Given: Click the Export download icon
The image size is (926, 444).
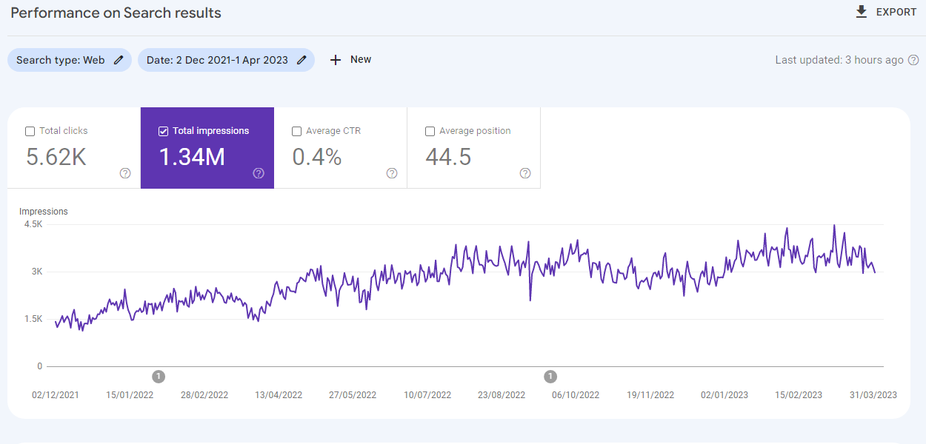Looking at the screenshot, I should click(x=861, y=12).
